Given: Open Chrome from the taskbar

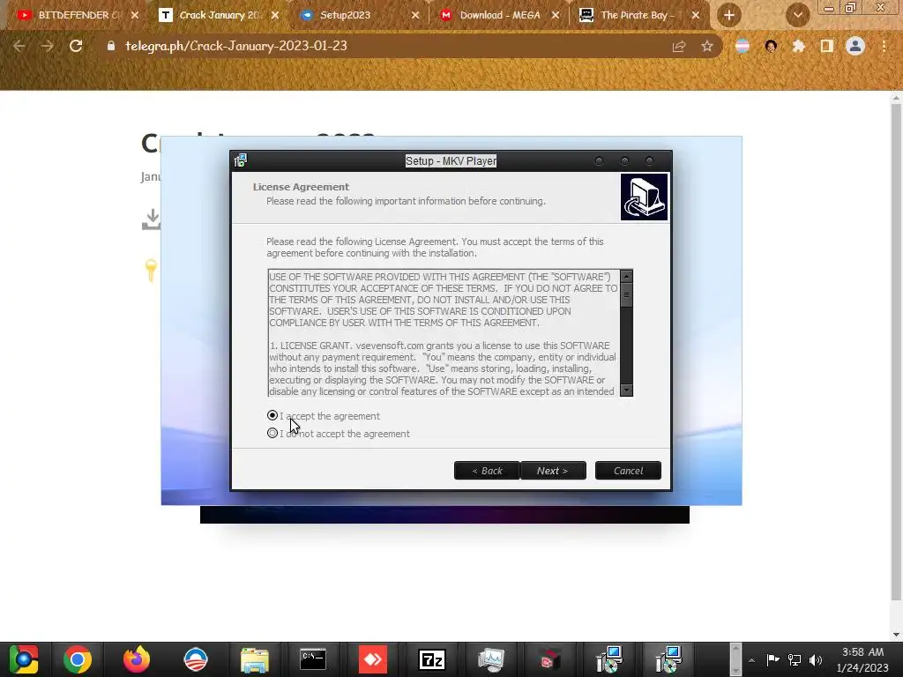Looking at the screenshot, I should [x=78, y=659].
